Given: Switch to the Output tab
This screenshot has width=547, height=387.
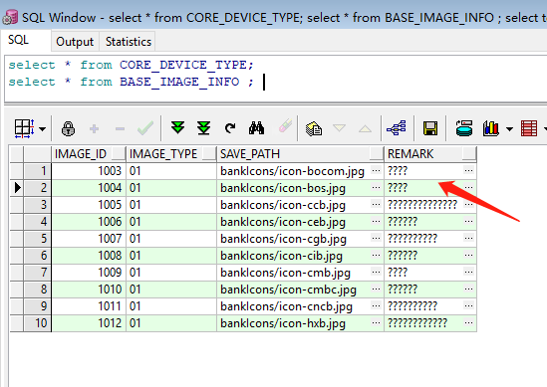Looking at the screenshot, I should coord(75,42).
